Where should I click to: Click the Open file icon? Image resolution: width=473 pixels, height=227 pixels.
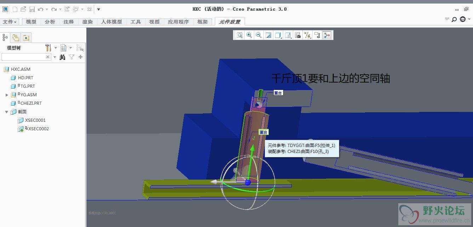23,9
